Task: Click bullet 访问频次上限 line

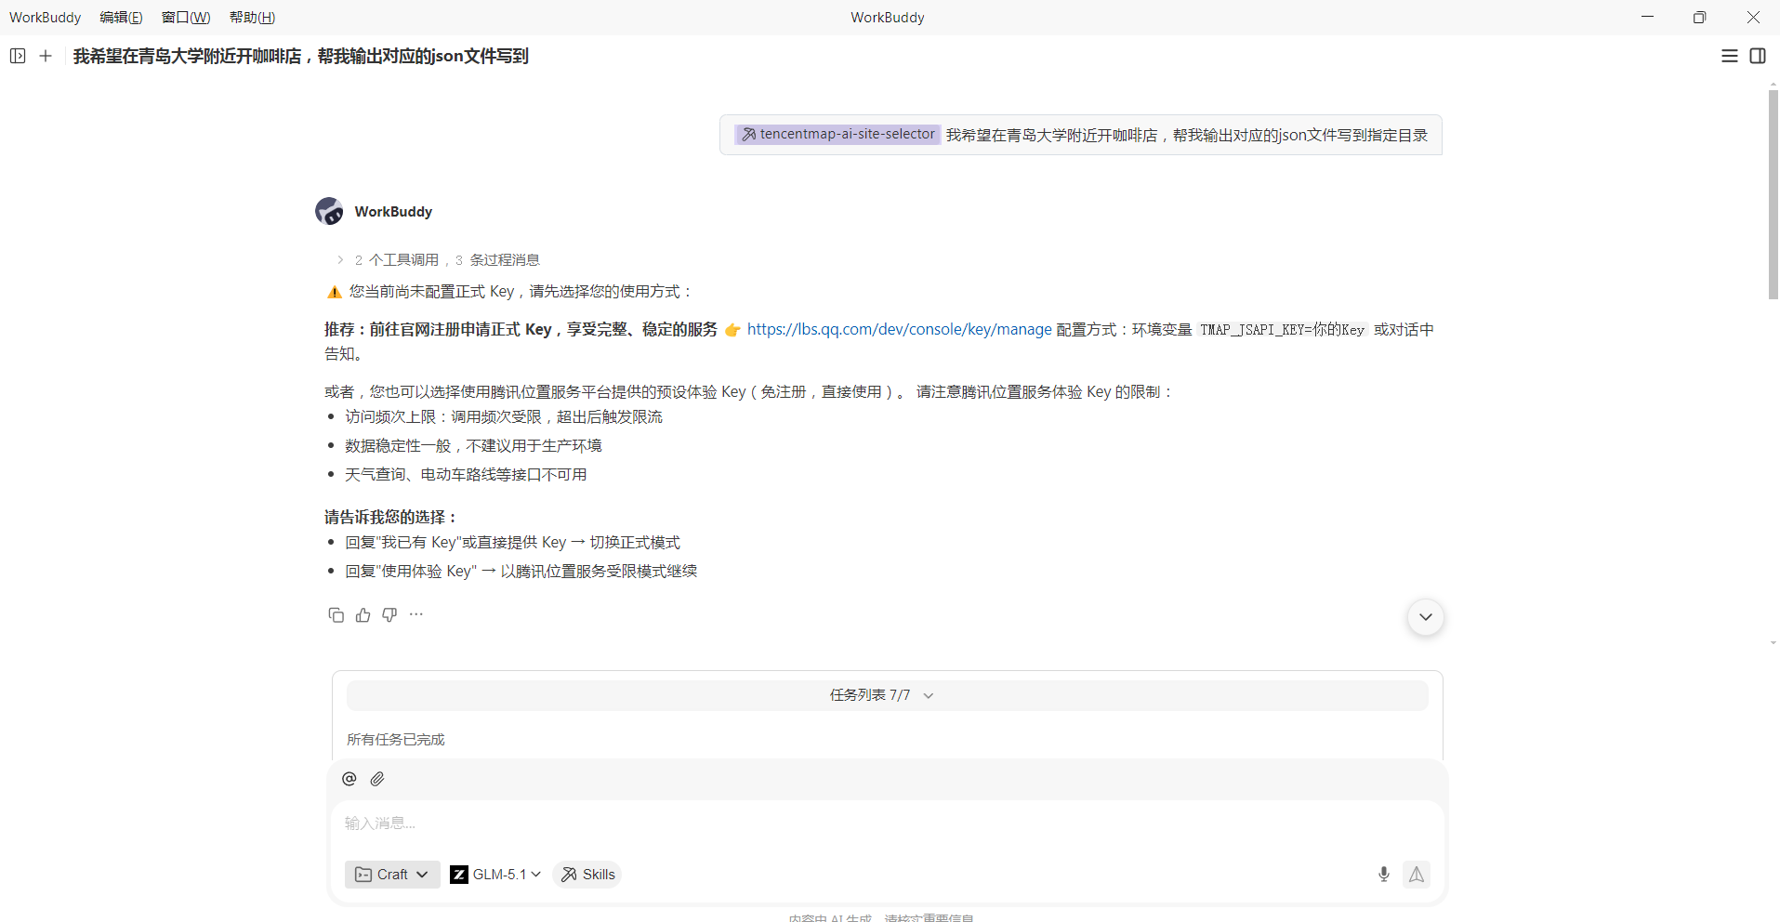Action: [504, 417]
